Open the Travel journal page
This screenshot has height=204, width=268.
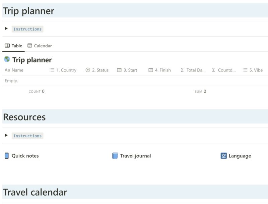[x=135, y=156]
